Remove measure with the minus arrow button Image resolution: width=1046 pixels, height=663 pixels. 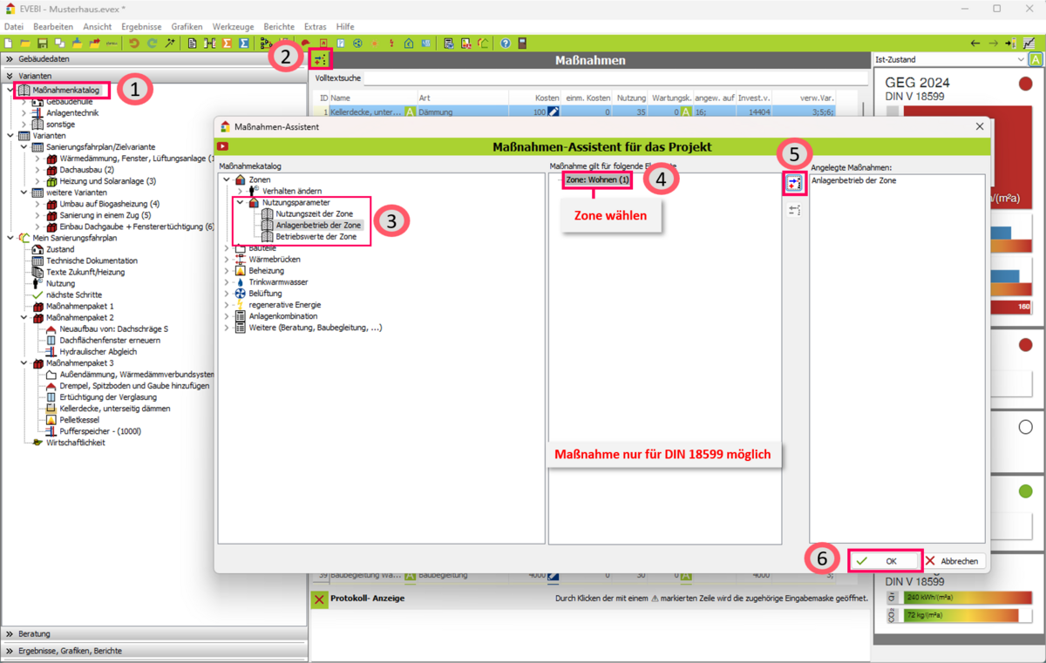(794, 210)
